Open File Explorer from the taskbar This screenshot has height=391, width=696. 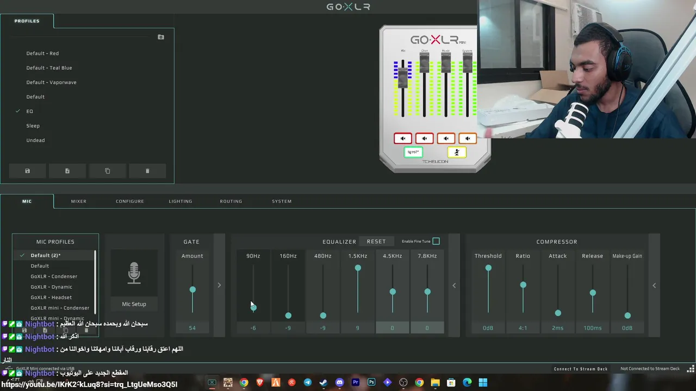coord(435,382)
